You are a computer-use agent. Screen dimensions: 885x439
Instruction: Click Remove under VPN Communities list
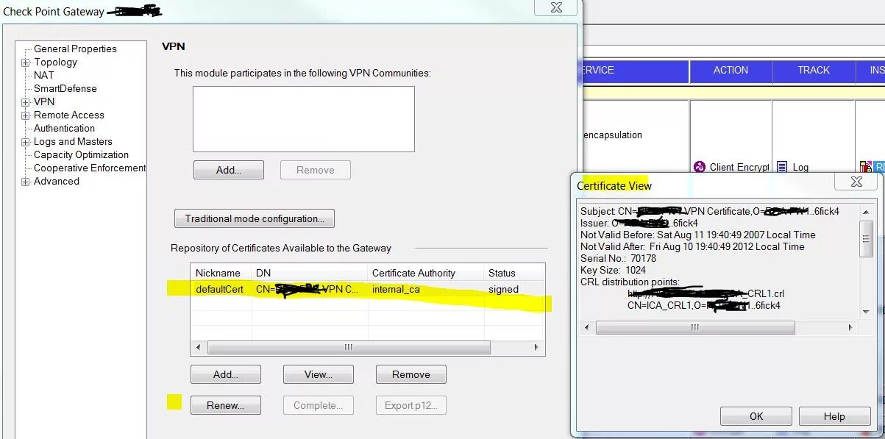point(315,170)
